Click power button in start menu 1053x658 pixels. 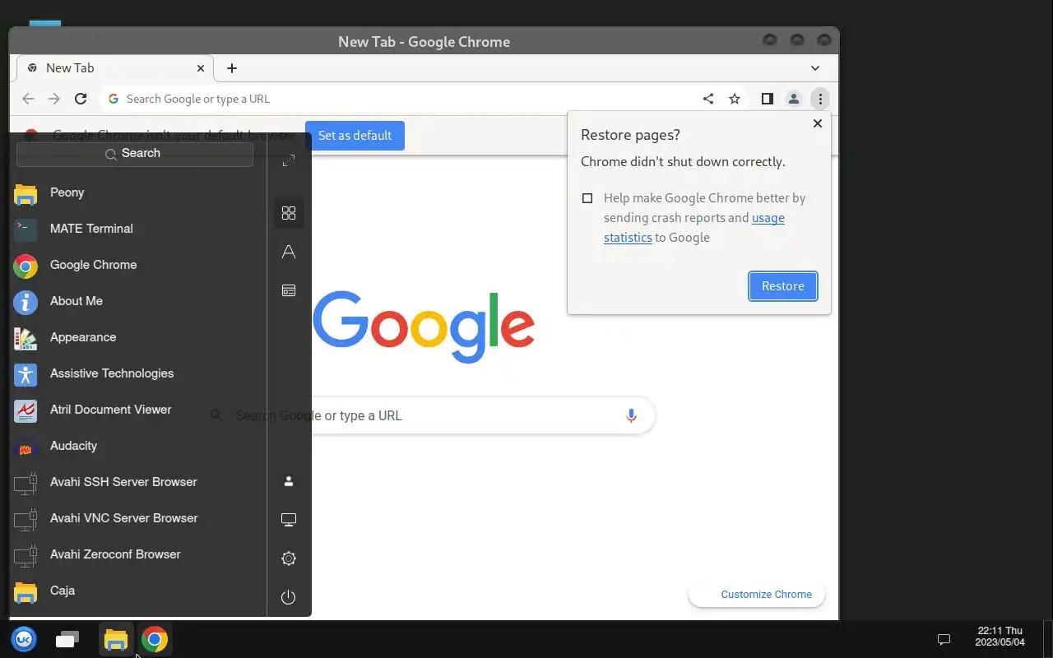click(289, 597)
